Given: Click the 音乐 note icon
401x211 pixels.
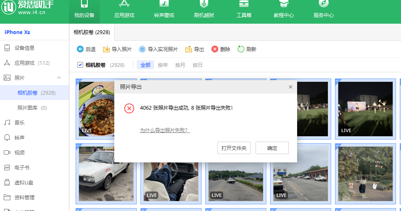Looking at the screenshot, I should (x=7, y=123).
